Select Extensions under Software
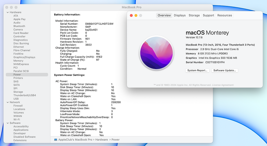The image size is (267, 146). [20, 140]
